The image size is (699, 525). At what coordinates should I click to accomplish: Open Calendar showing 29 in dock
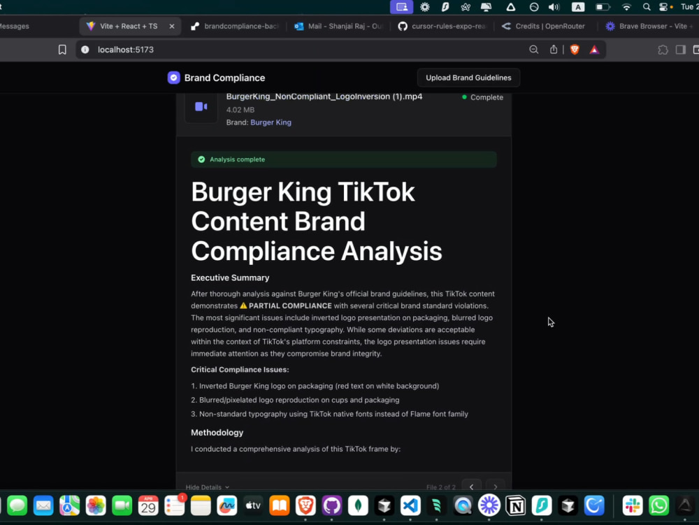click(148, 505)
